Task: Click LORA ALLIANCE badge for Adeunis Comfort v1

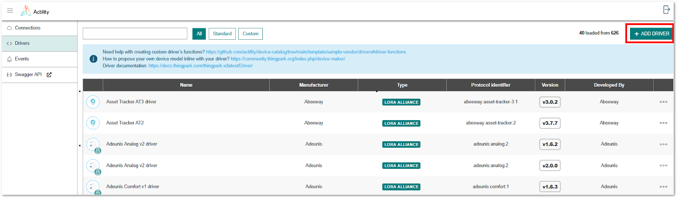Action: (x=401, y=187)
